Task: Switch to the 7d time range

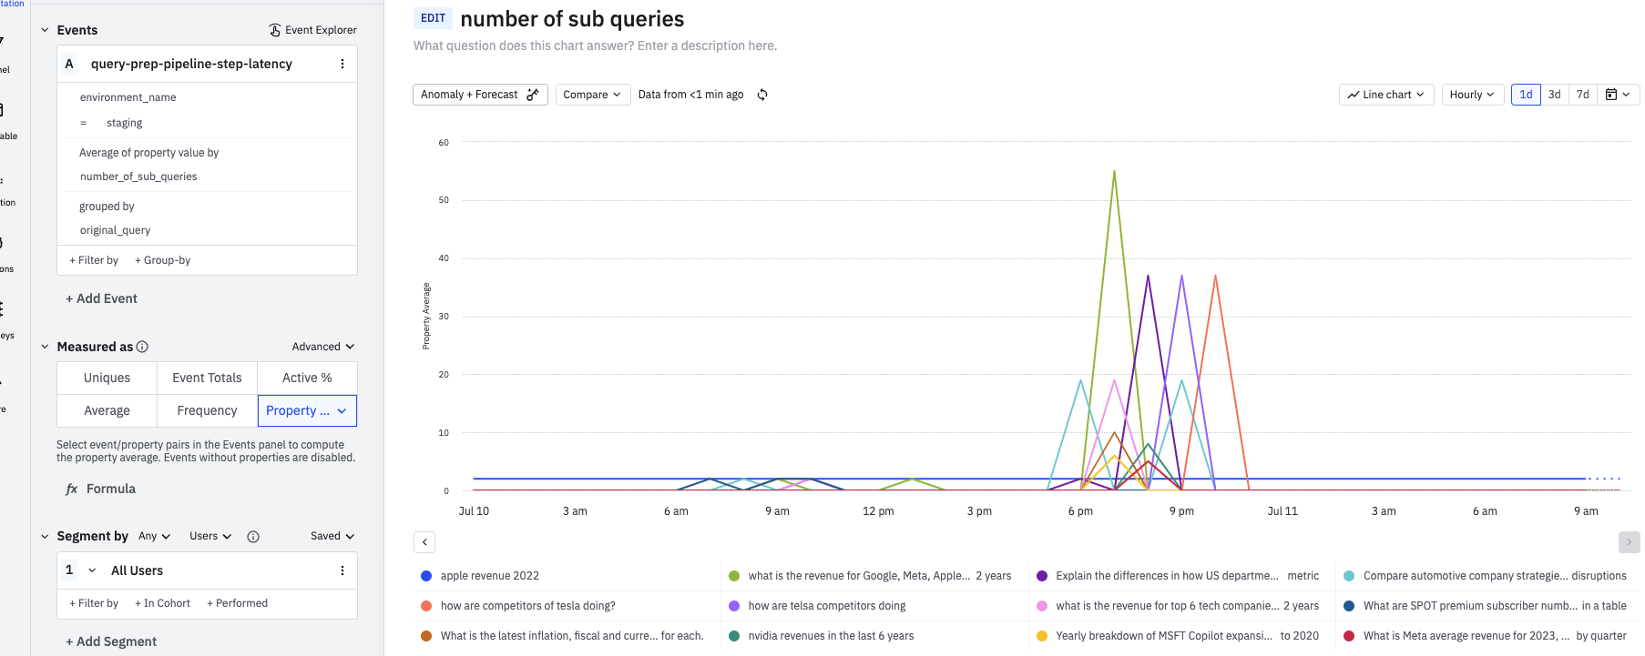Action: pos(1582,95)
